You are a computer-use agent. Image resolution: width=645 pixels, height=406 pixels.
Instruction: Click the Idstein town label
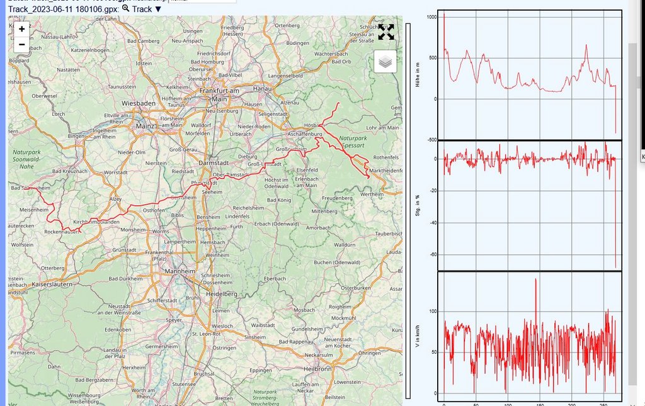coord(144,64)
